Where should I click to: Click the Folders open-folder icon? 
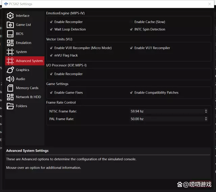tap(10, 106)
